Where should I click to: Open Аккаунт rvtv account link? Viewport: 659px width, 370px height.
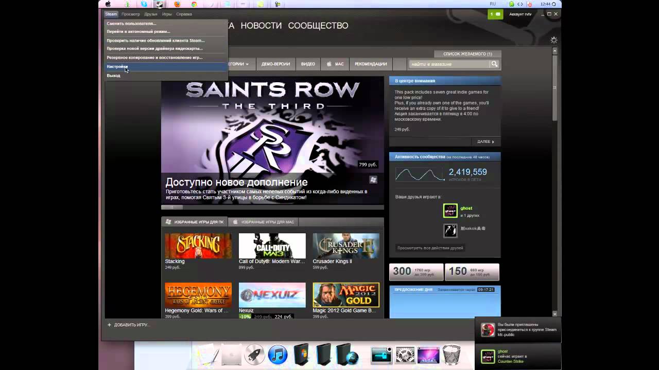tap(520, 14)
